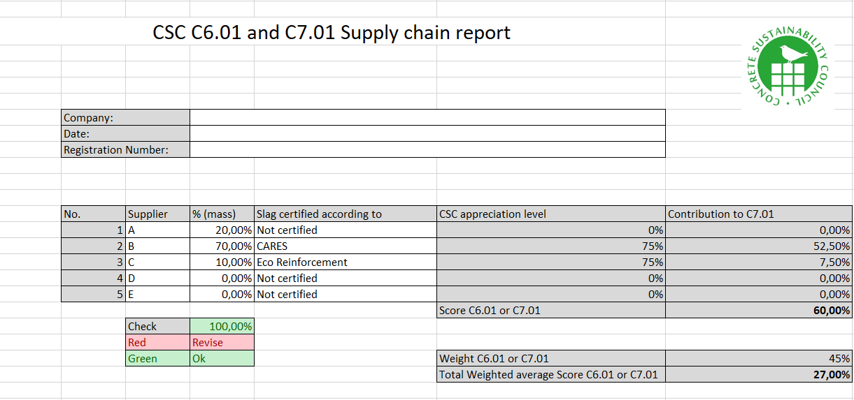Image resolution: width=854 pixels, height=400 pixels.
Task: Click the green Ok legend cell
Action: pyautogui.click(x=222, y=359)
